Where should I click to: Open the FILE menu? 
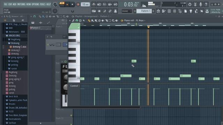coord(6,4)
